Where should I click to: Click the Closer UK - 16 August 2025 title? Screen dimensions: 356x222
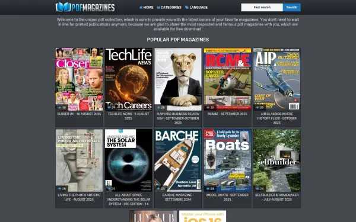80,114
